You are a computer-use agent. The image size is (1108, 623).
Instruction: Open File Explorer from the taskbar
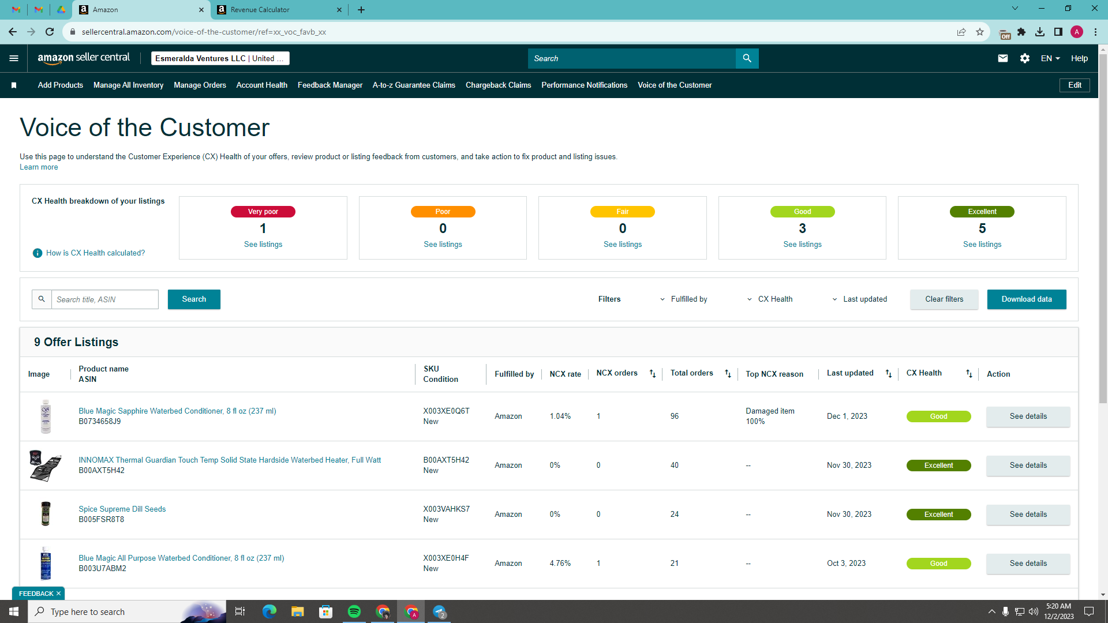(x=297, y=611)
